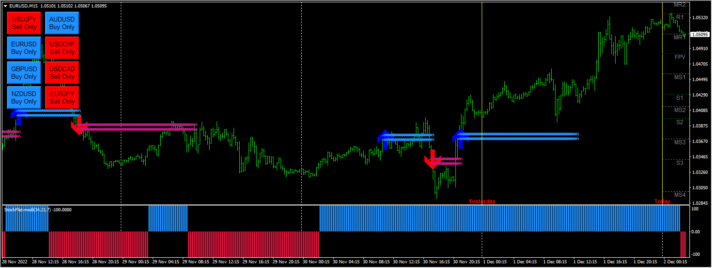Click the current price label 1.05095
The height and width of the screenshot is (268, 712).
(x=700, y=34)
